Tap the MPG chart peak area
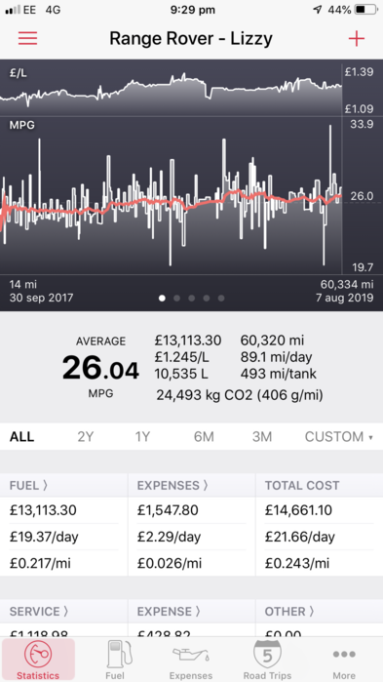Screen dimensions: 383x682 click(x=330, y=131)
